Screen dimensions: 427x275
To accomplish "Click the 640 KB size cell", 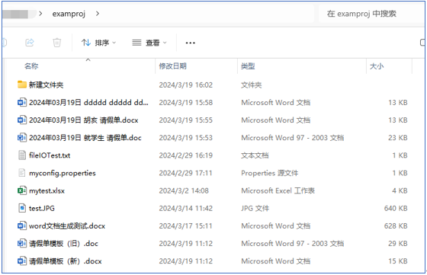I will pyautogui.click(x=396, y=209).
